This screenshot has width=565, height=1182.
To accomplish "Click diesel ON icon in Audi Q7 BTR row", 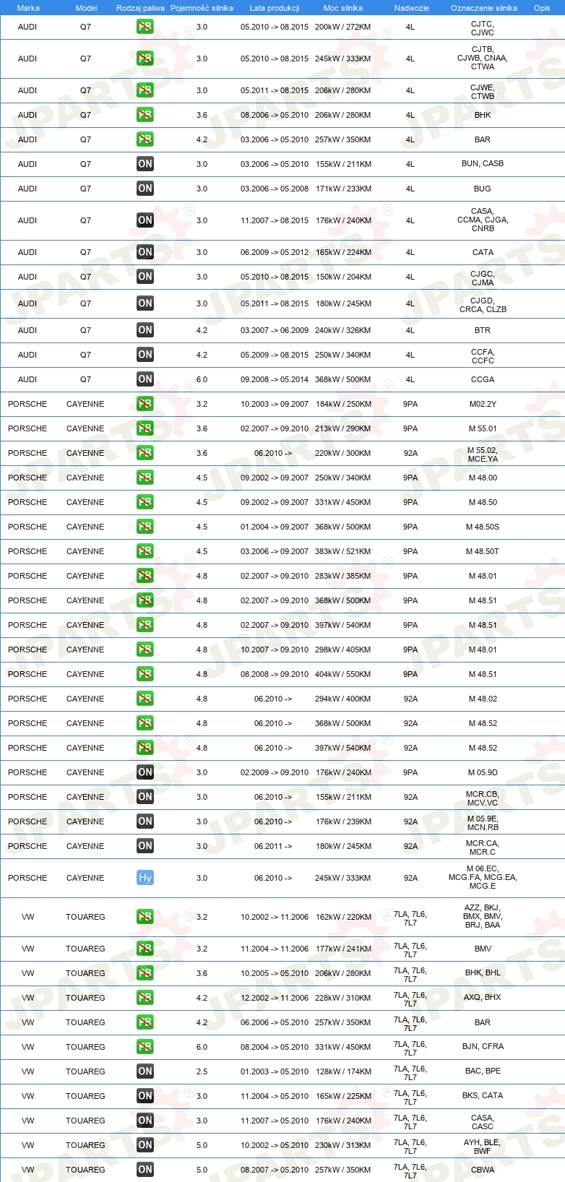I will pyautogui.click(x=145, y=330).
